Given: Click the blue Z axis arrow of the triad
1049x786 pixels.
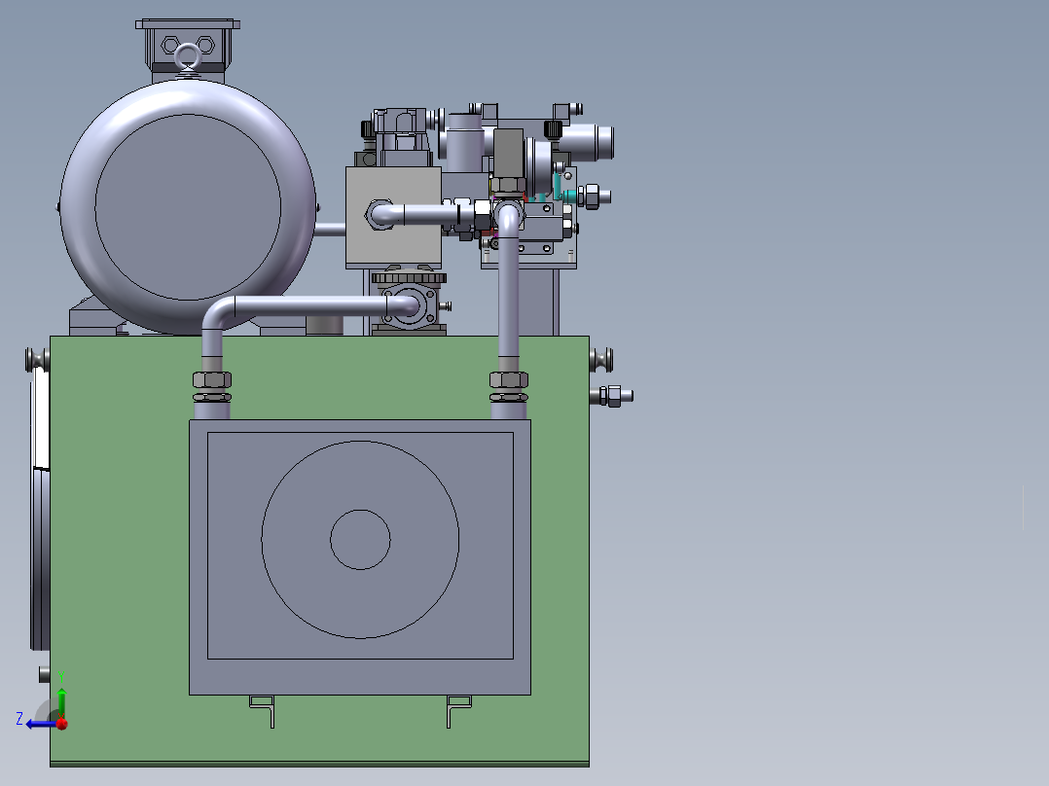Looking at the screenshot, I should coord(40,724).
